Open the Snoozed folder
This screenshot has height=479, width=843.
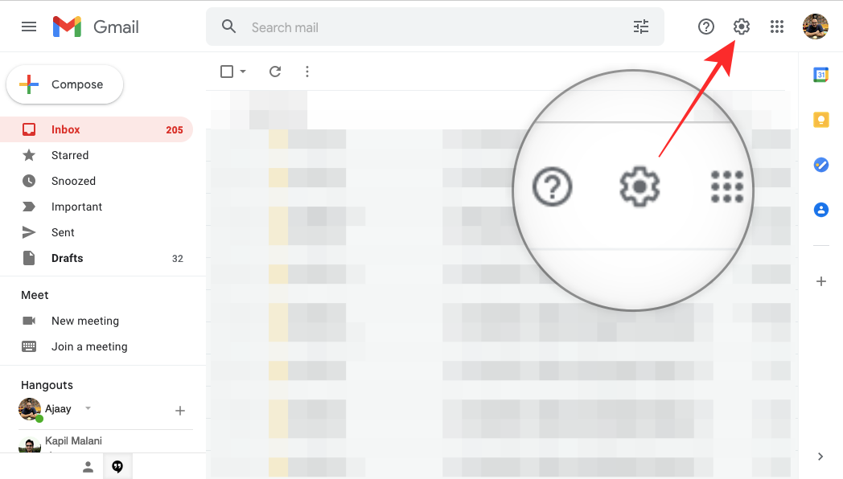[97, 181]
